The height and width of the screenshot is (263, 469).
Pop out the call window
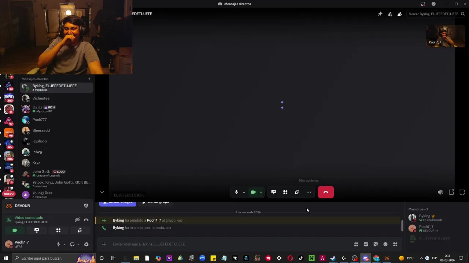point(451,192)
